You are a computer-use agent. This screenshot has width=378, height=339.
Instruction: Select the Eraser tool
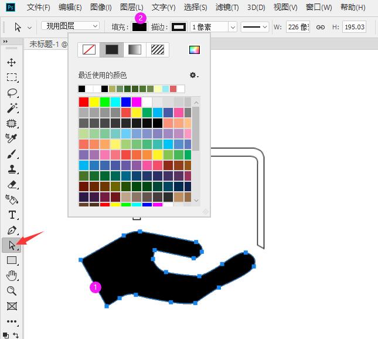coord(12,185)
